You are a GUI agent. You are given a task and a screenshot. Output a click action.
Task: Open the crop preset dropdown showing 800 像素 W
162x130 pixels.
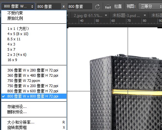point(18,6)
